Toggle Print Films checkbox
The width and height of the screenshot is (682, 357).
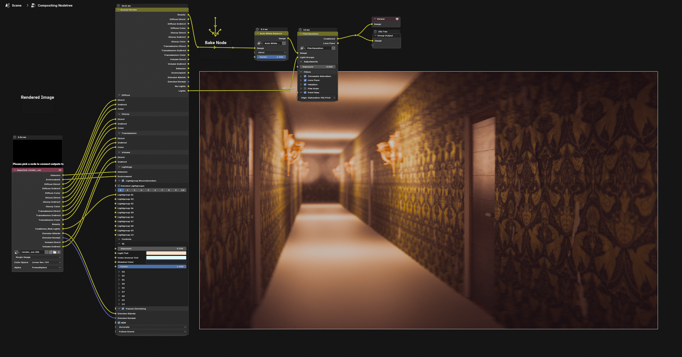tap(305, 92)
